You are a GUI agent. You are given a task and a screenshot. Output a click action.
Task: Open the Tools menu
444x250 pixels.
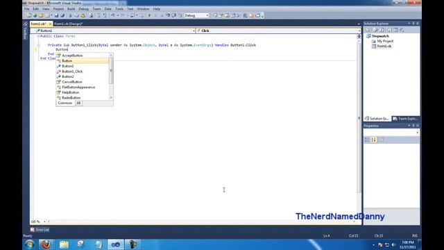pyautogui.click(x=119, y=9)
